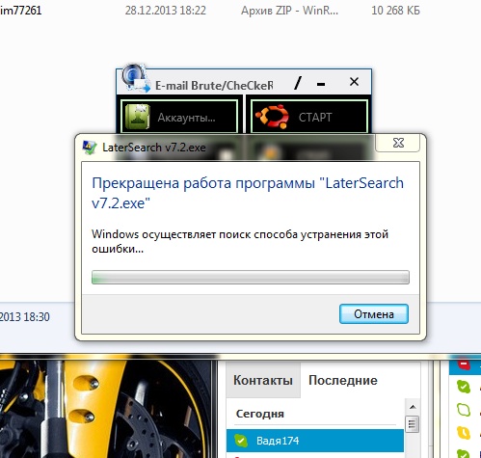Switch to the Последние tab
Screen dimensions: 481x458
pos(343,380)
